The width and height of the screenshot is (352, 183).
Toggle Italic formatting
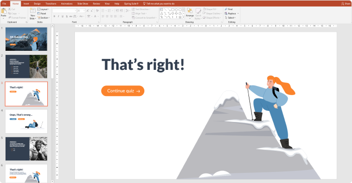coord(58,16)
